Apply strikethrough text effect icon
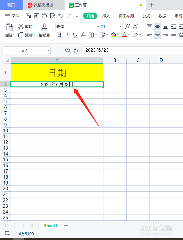 coord(83,35)
